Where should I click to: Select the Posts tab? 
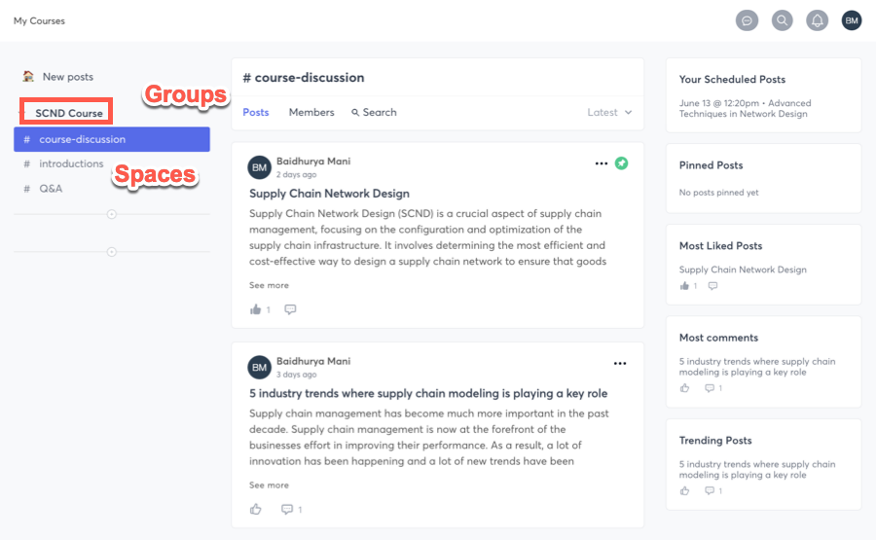tap(256, 112)
